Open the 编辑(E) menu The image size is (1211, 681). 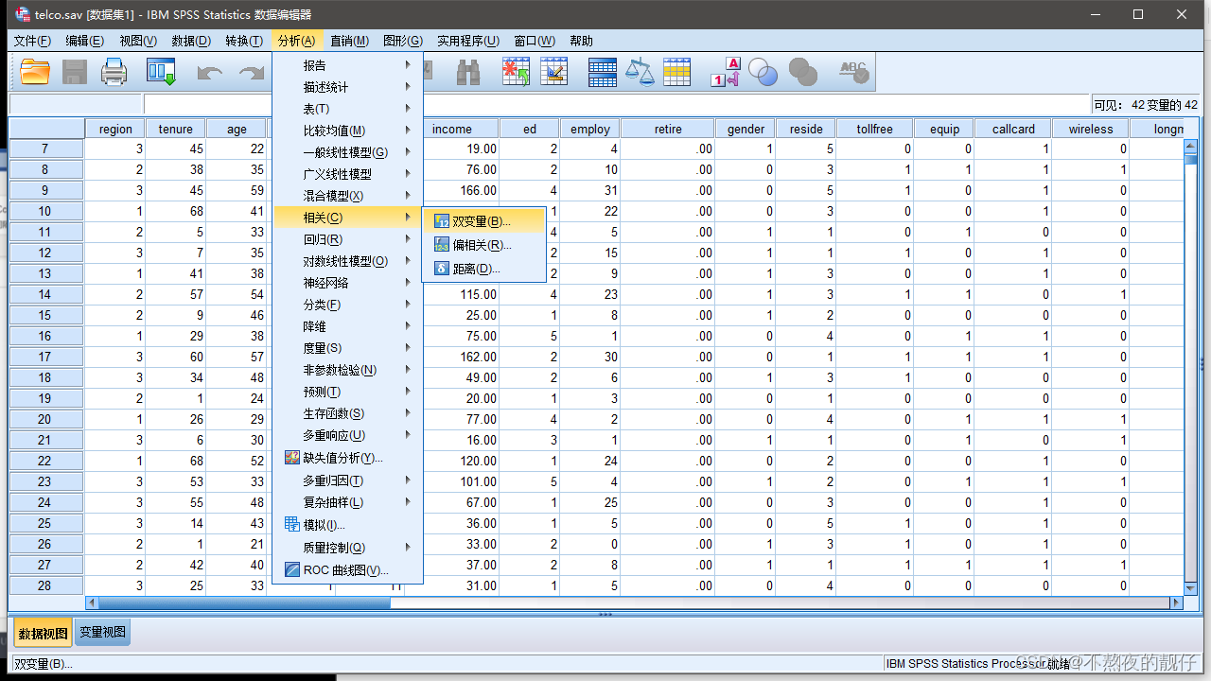tap(85, 41)
